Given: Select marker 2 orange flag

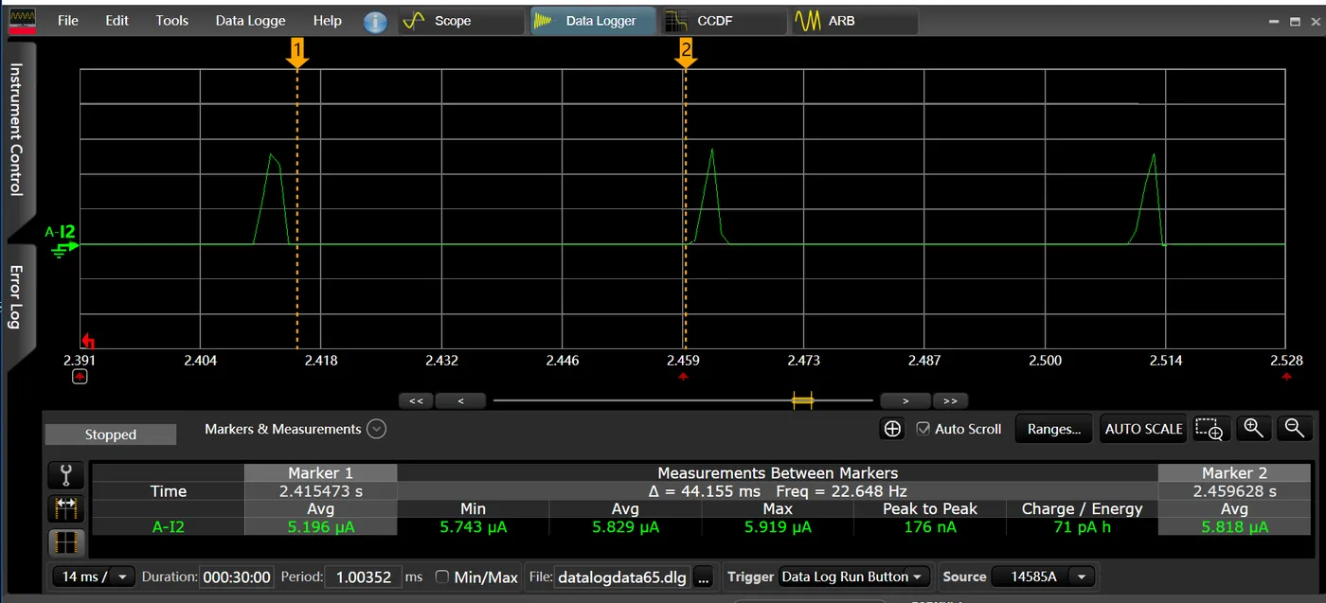Looking at the screenshot, I should click(x=686, y=55).
